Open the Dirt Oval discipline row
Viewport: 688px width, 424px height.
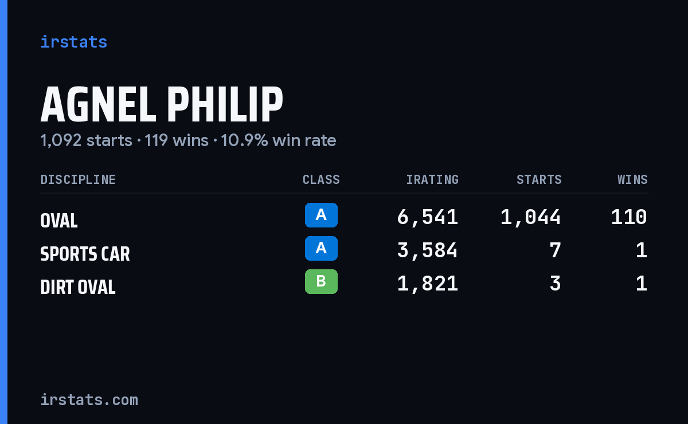[344, 284]
